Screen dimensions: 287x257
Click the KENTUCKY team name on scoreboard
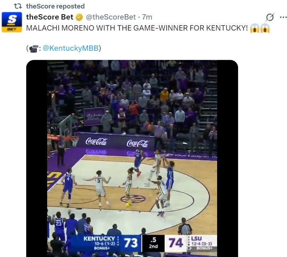click(99, 239)
